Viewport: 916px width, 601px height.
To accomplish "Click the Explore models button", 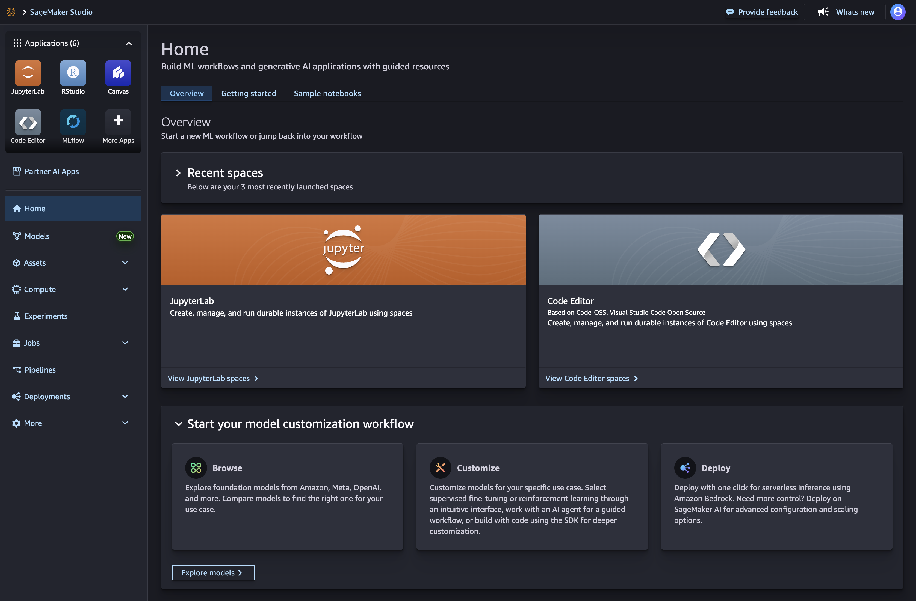I will (213, 572).
